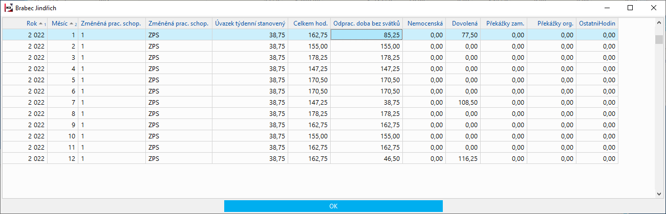Select month 2 cell in Měsíc column

63,46
